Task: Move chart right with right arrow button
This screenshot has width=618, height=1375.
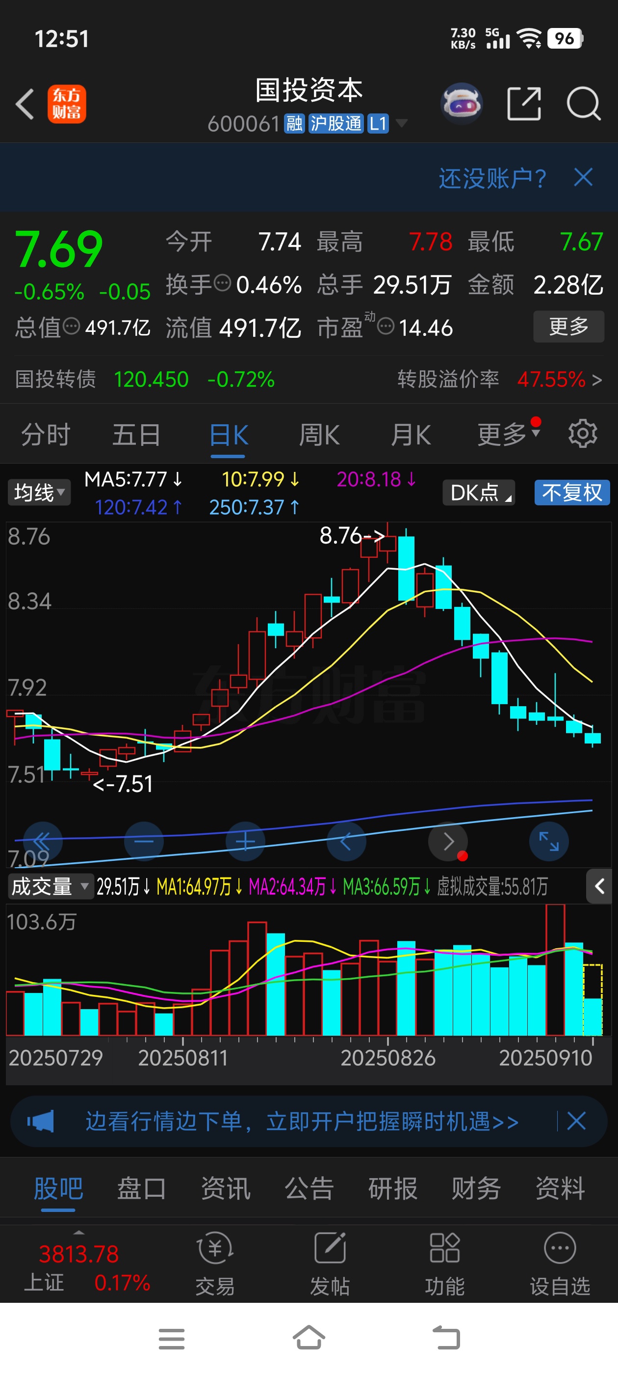Action: pyautogui.click(x=448, y=841)
